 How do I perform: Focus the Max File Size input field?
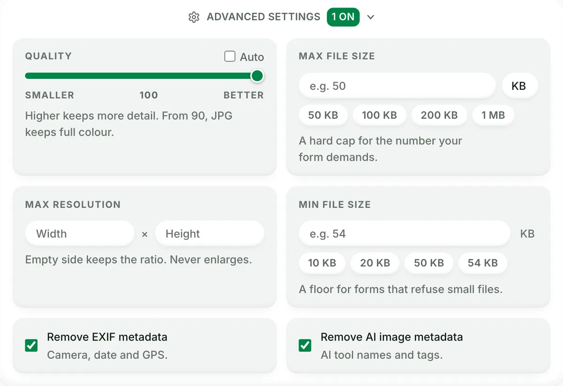(397, 86)
